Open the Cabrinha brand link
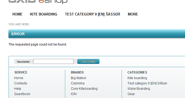185x98 pixels. point(78,83)
